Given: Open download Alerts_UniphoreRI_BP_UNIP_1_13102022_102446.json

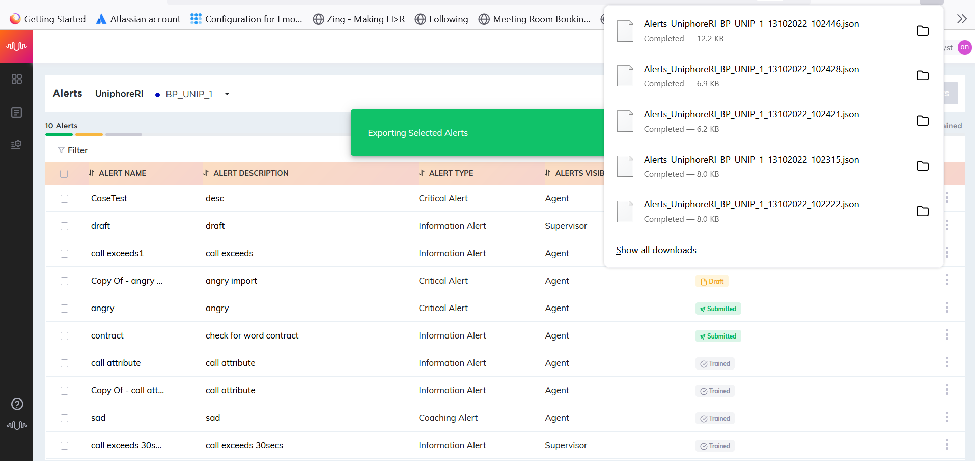Looking at the screenshot, I should (751, 24).
